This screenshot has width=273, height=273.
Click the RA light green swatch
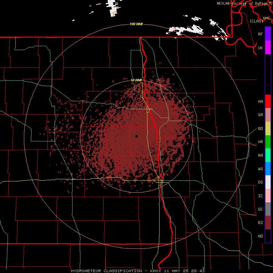[268, 155]
